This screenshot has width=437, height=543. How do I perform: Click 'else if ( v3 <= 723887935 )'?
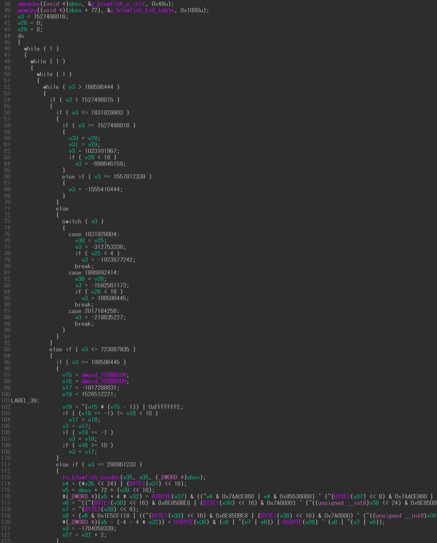[92, 349]
